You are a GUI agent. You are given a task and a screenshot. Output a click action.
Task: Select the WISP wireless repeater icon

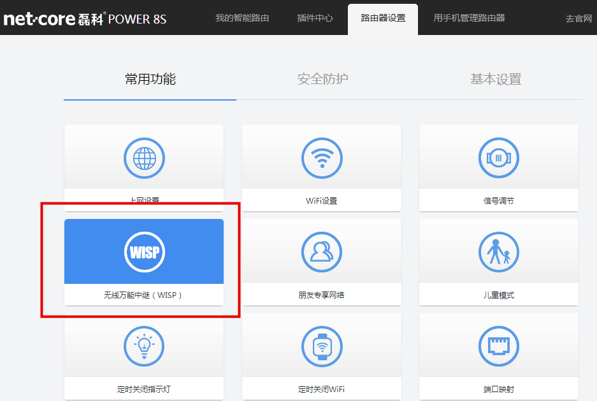(144, 251)
